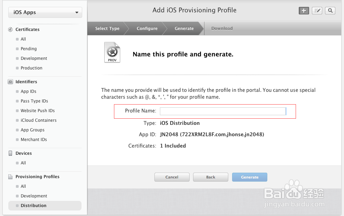Click the Generate button

(x=249, y=177)
